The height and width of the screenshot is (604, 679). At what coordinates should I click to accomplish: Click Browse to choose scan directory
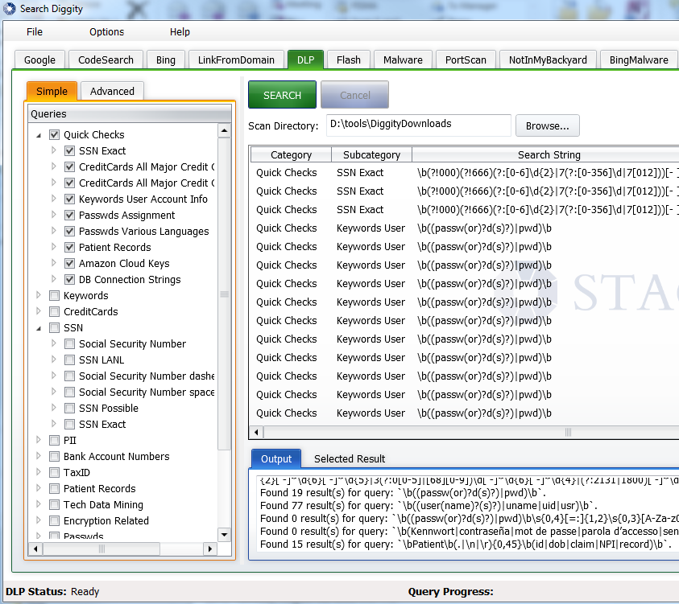point(547,125)
